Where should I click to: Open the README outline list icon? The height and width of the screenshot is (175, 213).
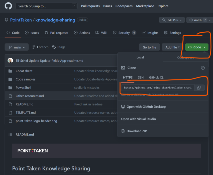10,134
